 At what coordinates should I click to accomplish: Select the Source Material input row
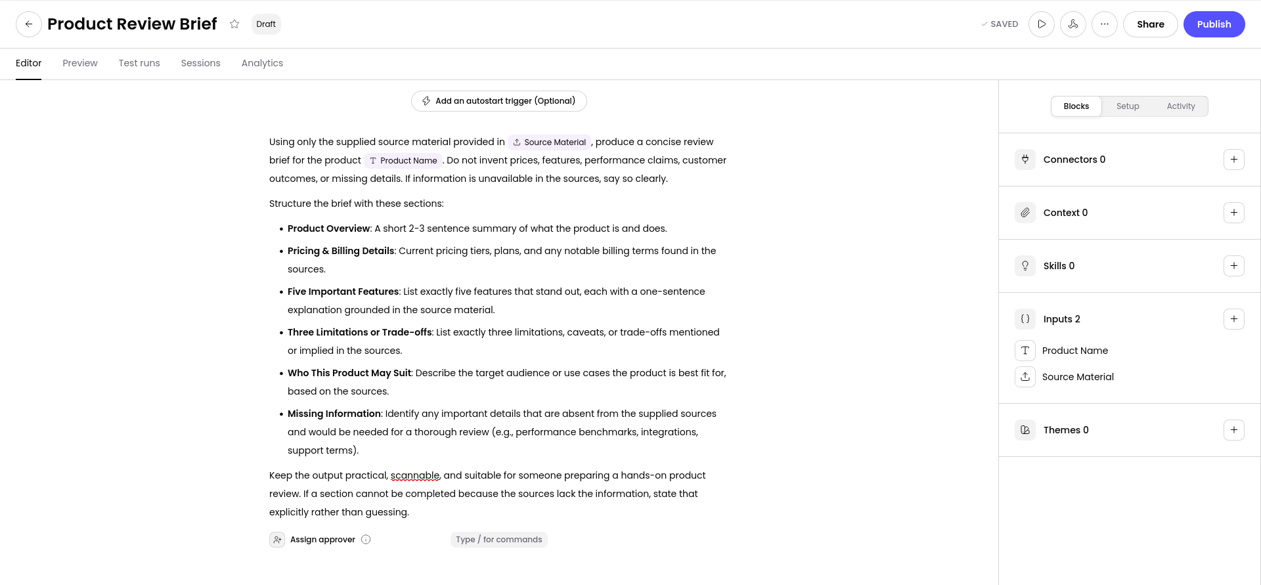1130,377
